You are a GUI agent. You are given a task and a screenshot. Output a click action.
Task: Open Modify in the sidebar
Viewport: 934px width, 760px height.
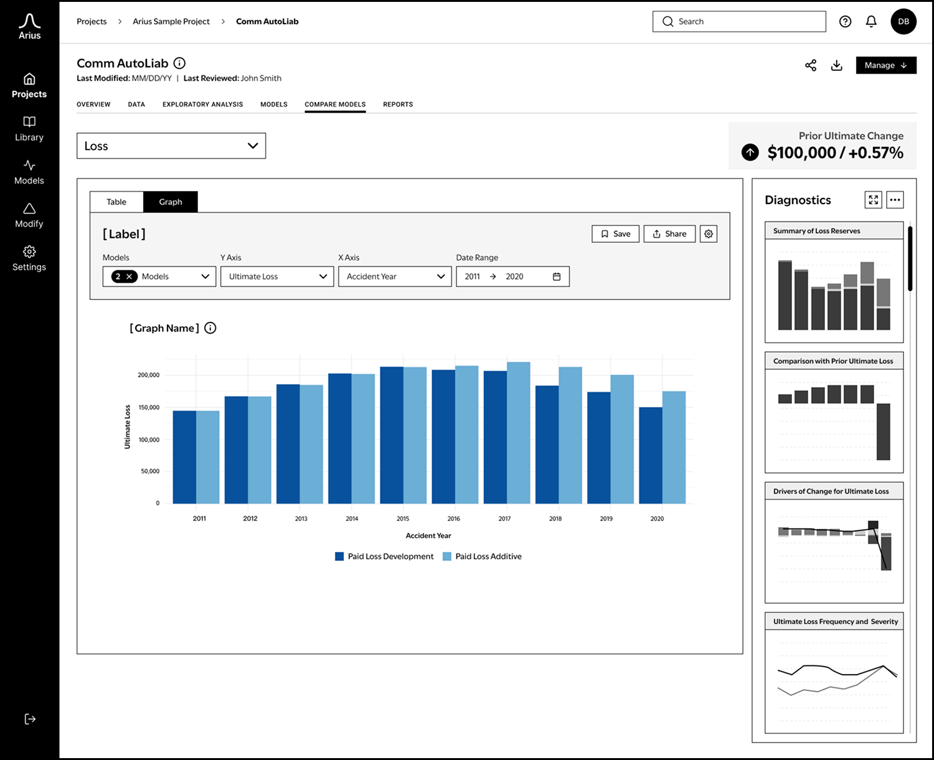29,215
